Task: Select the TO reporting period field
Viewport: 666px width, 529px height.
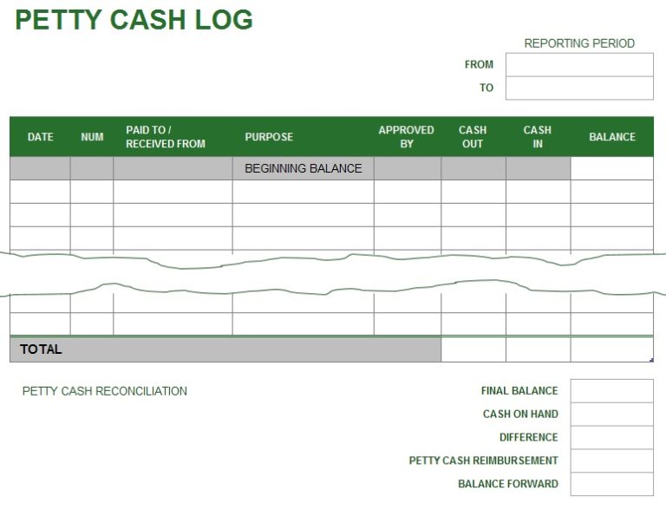Action: pos(579,88)
